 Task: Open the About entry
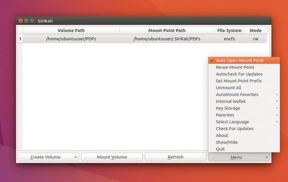tap(244, 135)
